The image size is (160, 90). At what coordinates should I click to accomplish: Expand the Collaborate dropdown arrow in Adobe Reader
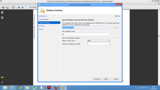tap(9, 7)
